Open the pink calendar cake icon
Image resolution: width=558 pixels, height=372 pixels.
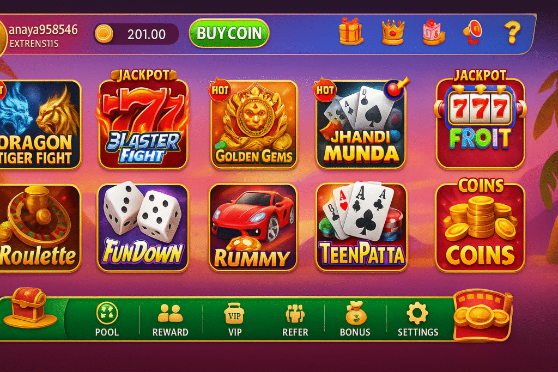433,32
